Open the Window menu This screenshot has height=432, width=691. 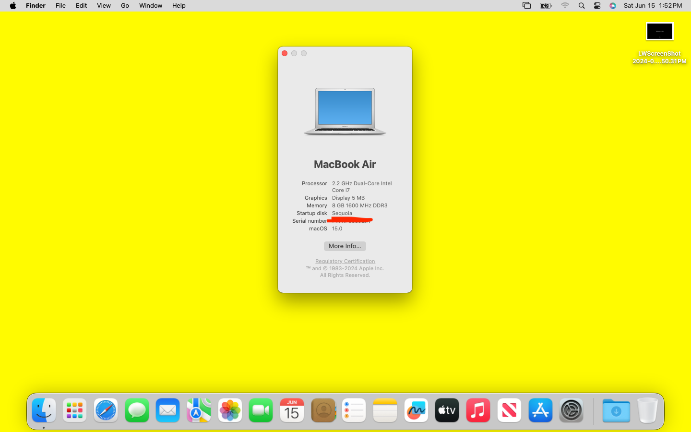[x=151, y=6]
